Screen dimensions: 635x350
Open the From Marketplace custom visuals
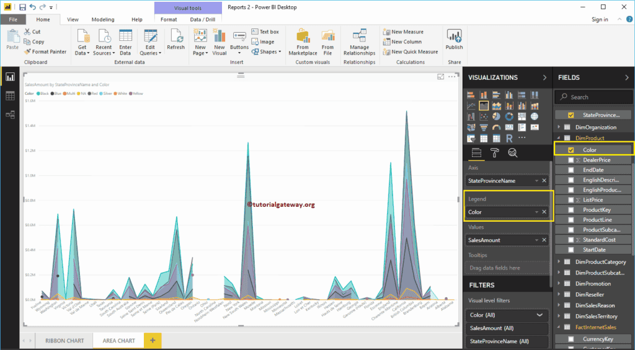[x=303, y=42]
